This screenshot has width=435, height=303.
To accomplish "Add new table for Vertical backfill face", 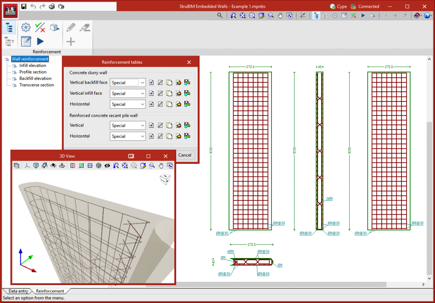I will click(151, 82).
